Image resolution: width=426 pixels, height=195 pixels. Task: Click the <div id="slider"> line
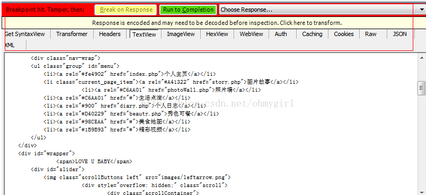[x=58, y=170]
